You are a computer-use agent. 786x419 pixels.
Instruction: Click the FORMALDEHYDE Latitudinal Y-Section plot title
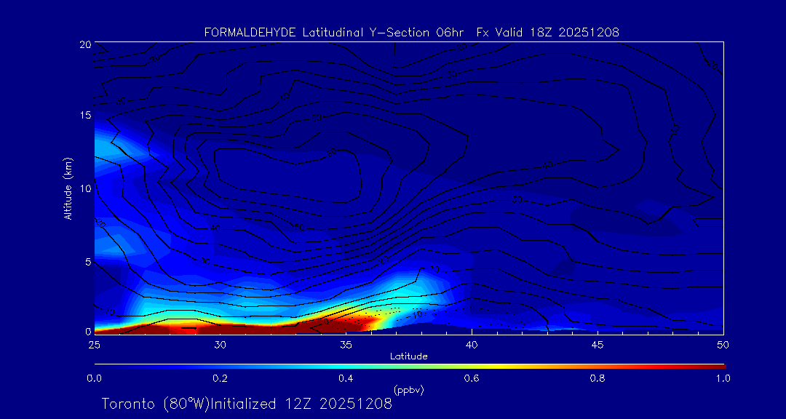[x=411, y=33]
